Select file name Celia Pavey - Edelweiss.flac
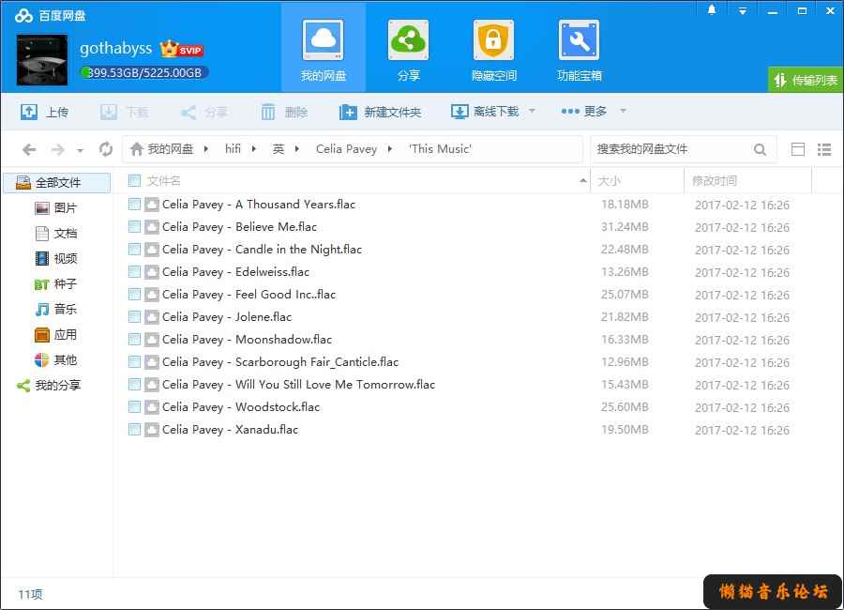This screenshot has width=844, height=610. 235,272
